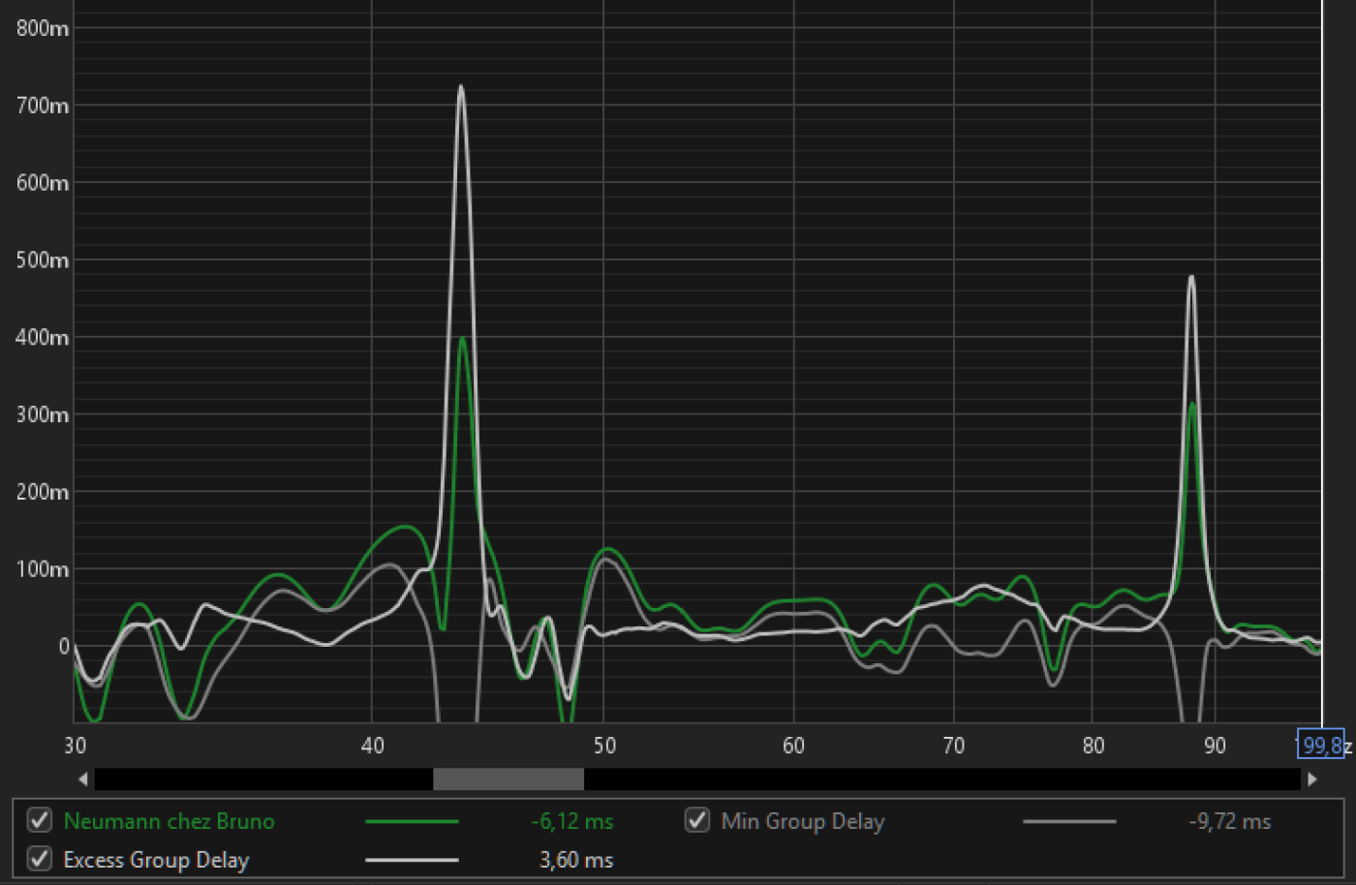Select the Min Group Delay legend label
The image size is (1356, 885).
tap(803, 821)
